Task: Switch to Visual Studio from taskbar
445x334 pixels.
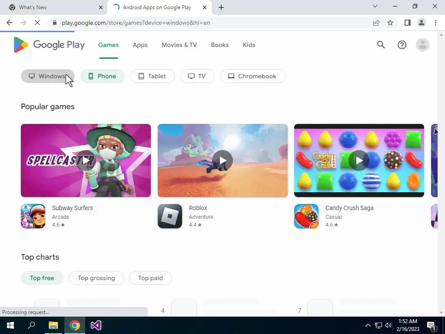Action: [96, 325]
